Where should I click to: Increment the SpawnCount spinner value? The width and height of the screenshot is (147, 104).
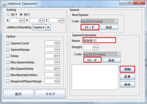pos(58,42)
